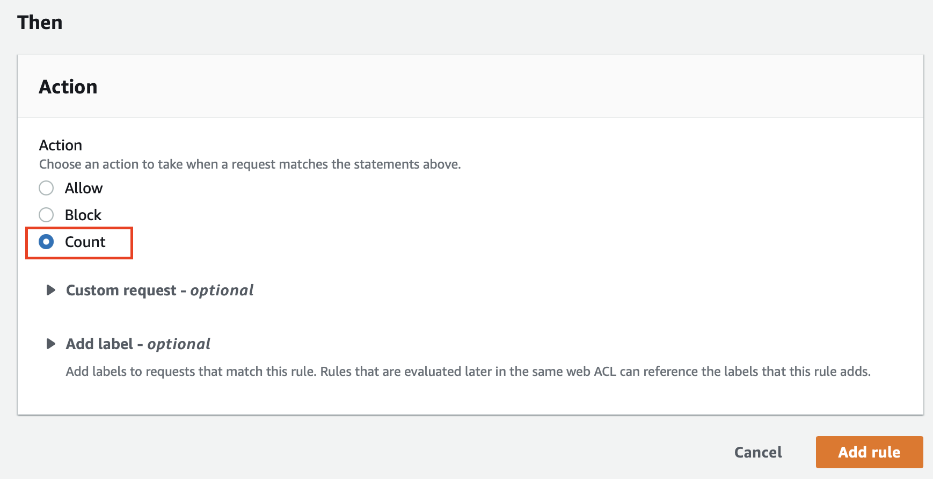This screenshot has width=933, height=479.
Task: Select the Count radio button
Action: [46, 242]
